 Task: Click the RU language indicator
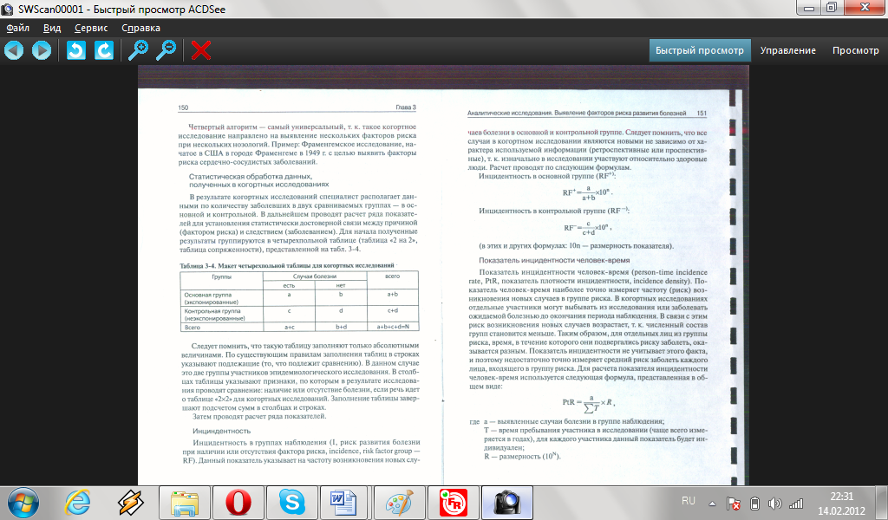pos(688,501)
